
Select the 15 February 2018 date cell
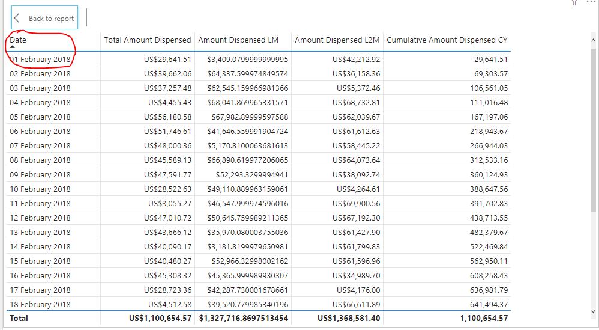click(x=40, y=261)
